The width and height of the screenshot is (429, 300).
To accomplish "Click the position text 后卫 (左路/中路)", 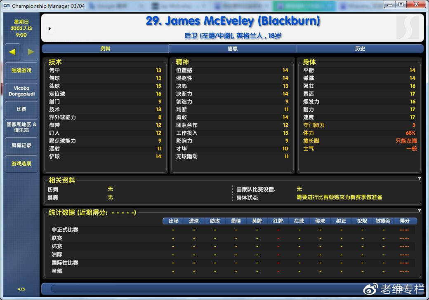I will 209,36.
